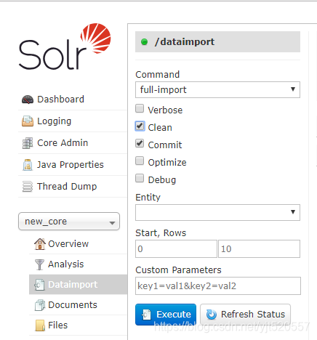Viewport: 317px width, 340px height.
Task: Click the Start field showing 0
Action: pos(176,249)
